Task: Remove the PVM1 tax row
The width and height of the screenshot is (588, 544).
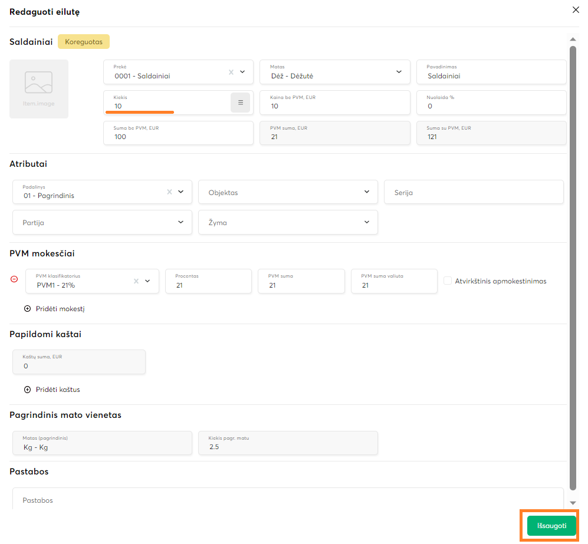Action: pyautogui.click(x=14, y=281)
